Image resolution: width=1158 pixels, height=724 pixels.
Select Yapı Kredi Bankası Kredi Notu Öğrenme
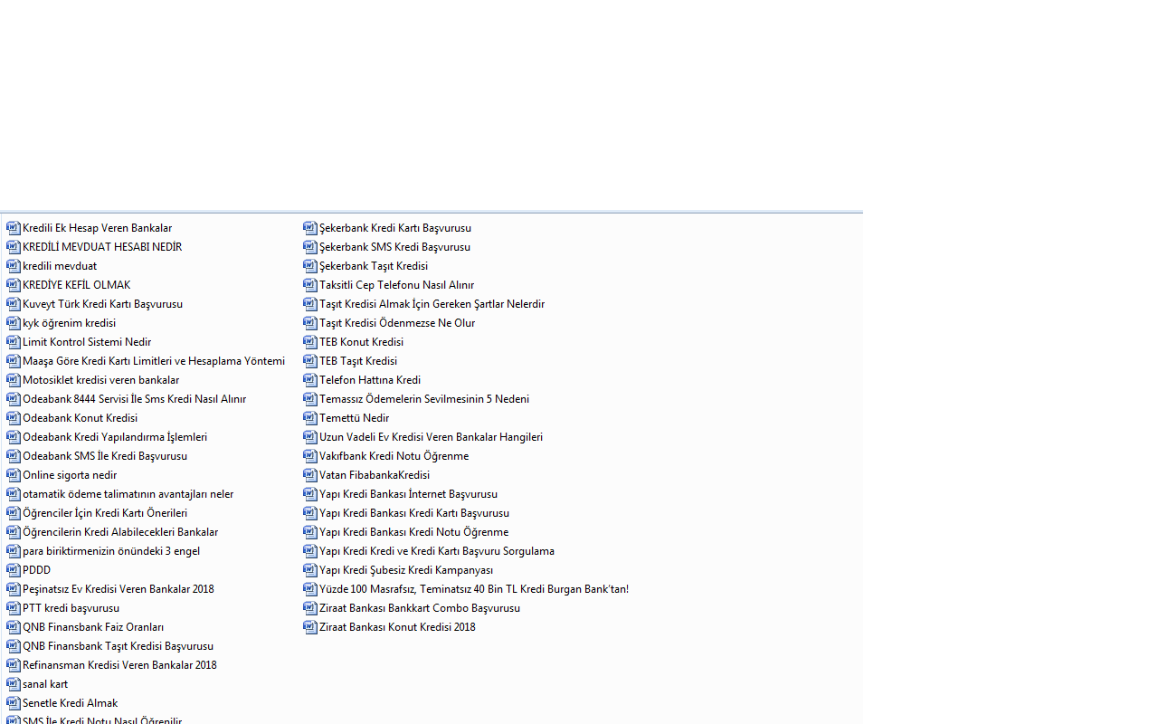(x=413, y=532)
